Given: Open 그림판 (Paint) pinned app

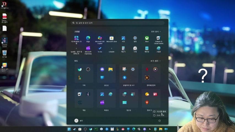Looking at the screenshot, I should tap(159, 50).
